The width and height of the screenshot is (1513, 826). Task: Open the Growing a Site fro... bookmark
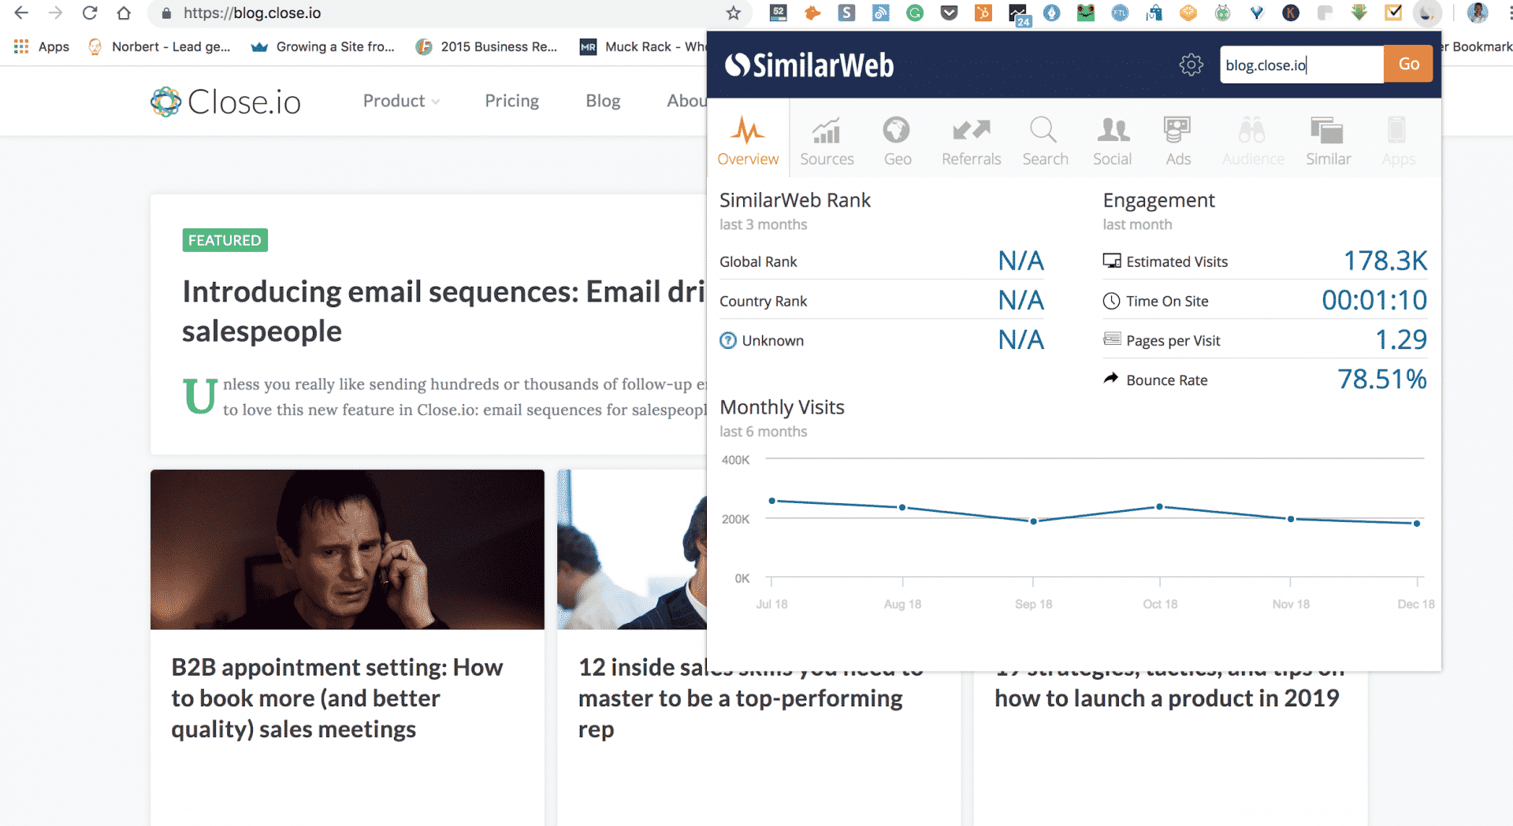point(323,46)
